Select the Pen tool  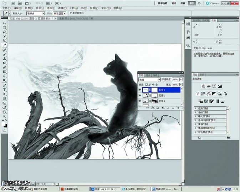pyautogui.click(x=4, y=85)
